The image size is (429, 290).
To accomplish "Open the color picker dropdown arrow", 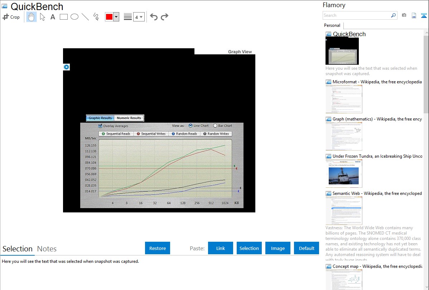I will pos(116,17).
